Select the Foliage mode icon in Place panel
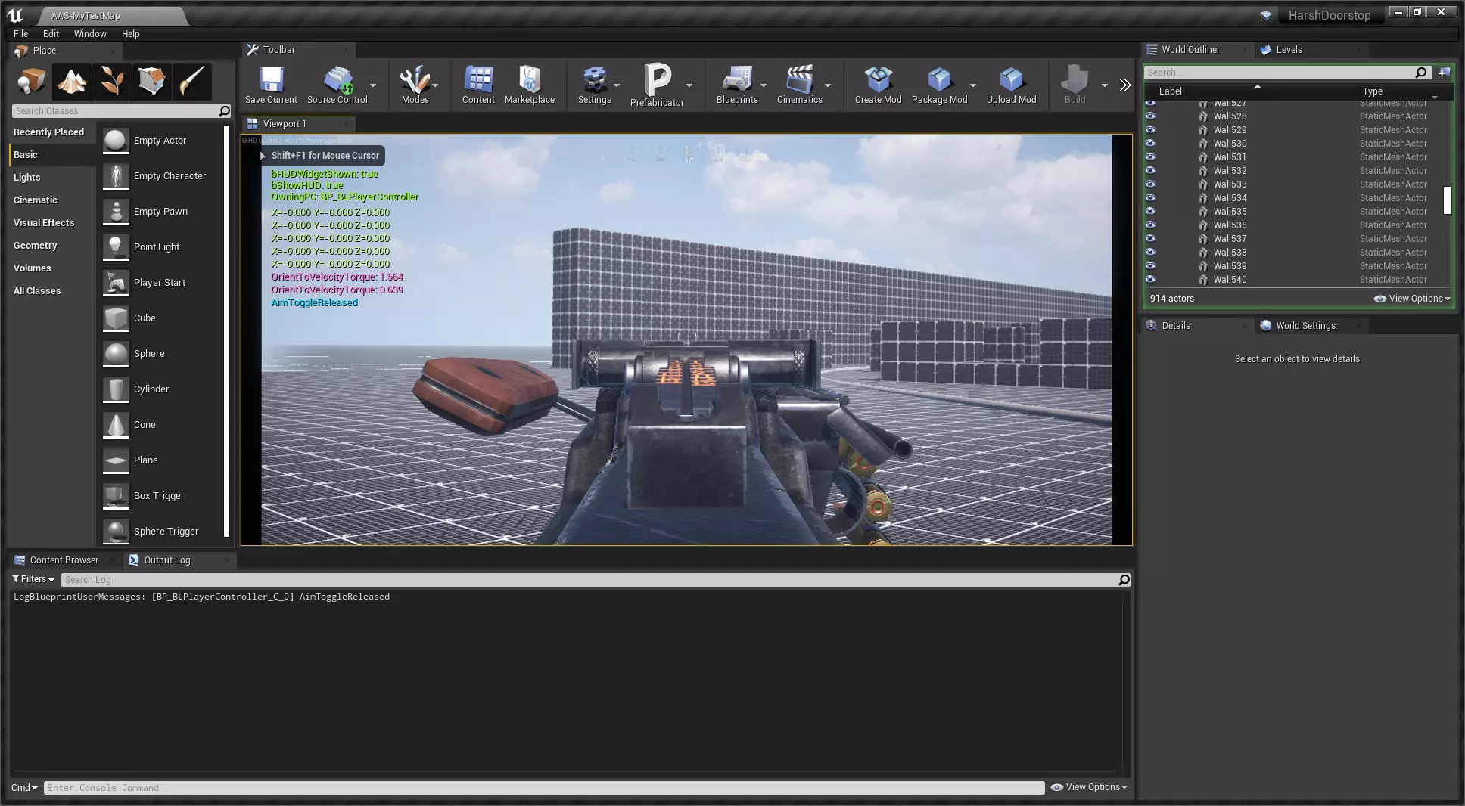 tap(112, 81)
